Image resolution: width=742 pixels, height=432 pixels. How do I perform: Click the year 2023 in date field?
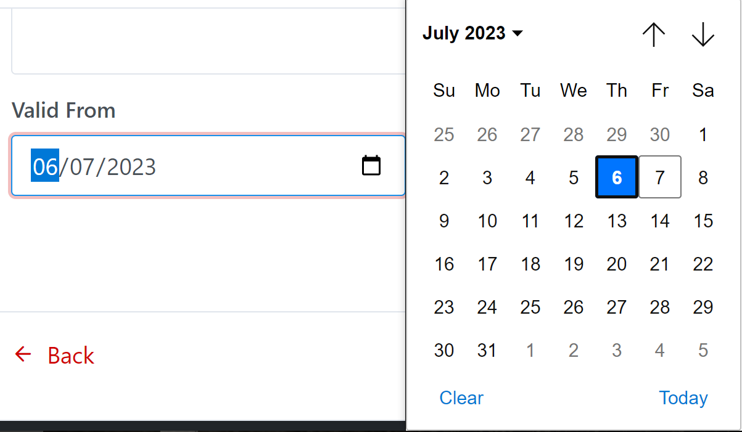pos(131,166)
